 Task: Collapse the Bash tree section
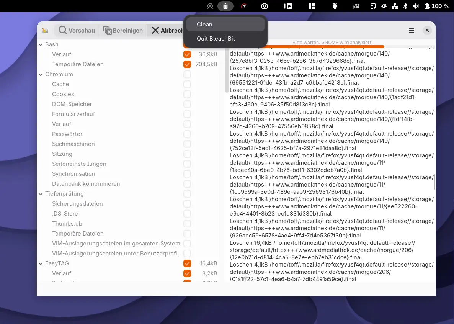[x=41, y=44]
